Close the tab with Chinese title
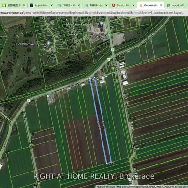 [x=24, y=5]
